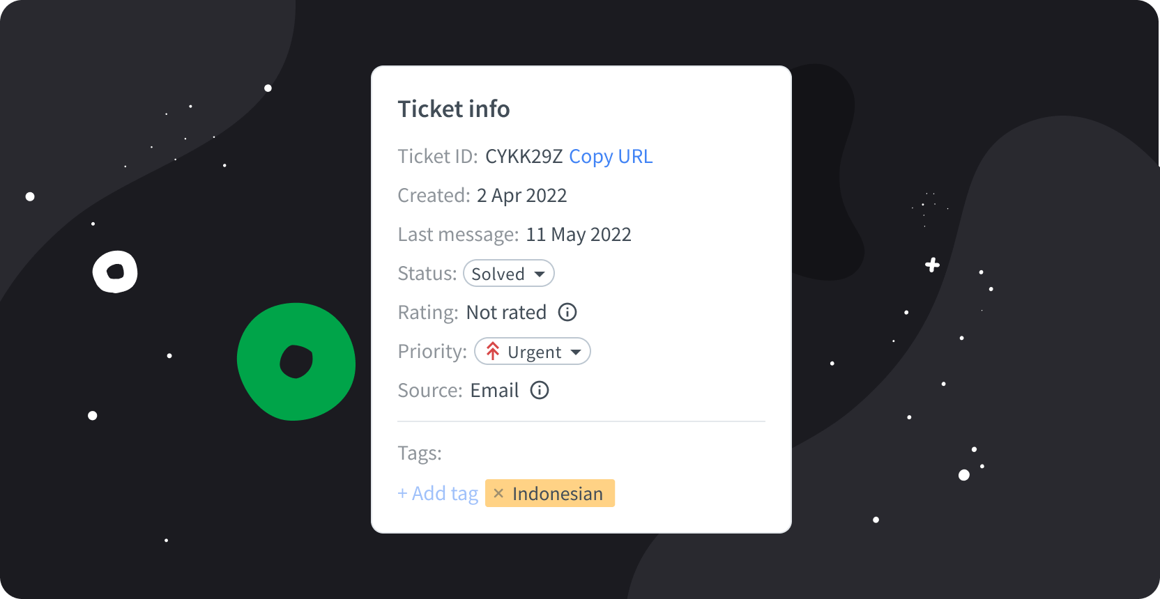Remove the Indonesian tag via its × icon
1160x599 pixels.
click(498, 493)
